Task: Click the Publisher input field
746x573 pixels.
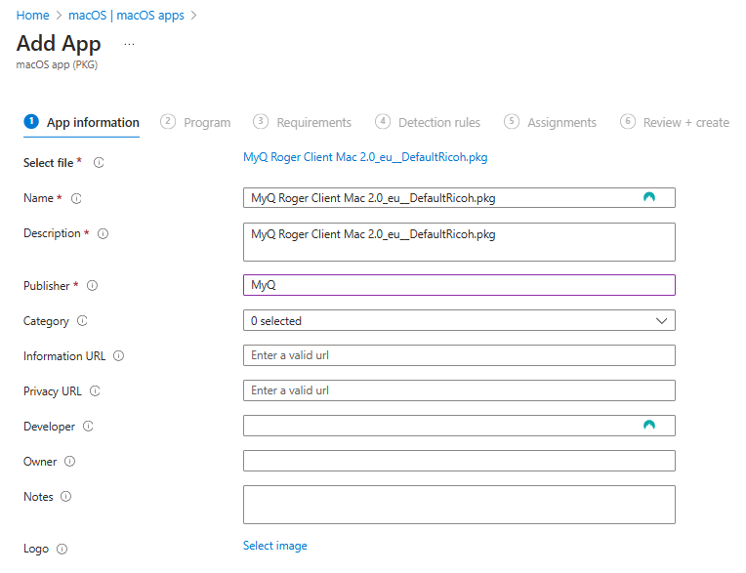Action: [458, 285]
